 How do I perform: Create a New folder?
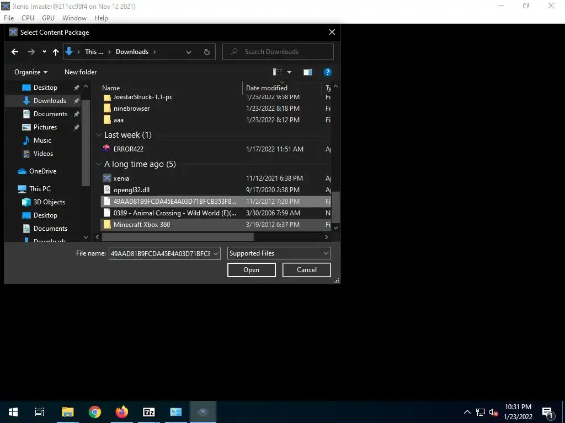(x=81, y=72)
